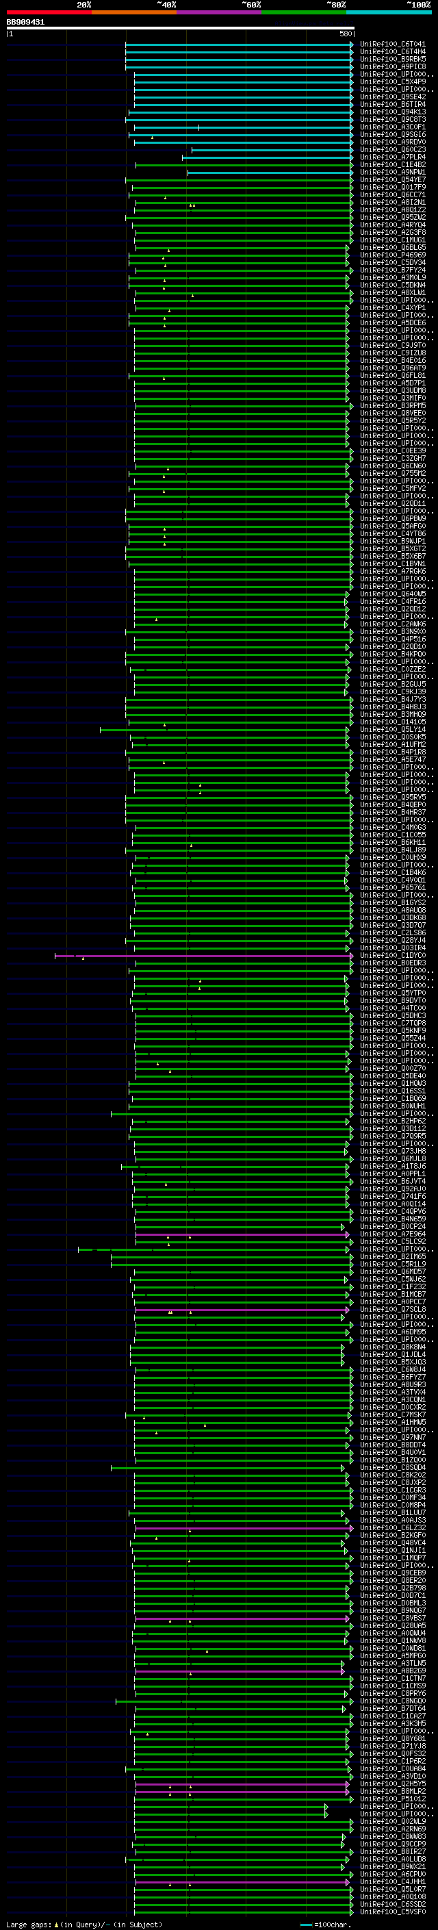Select hit label UniRef100_A1T8J6

click(392, 1167)
